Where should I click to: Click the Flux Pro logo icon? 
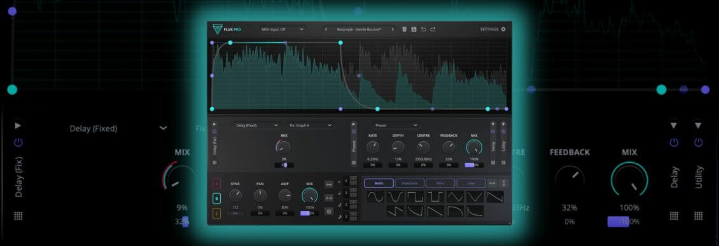pos(217,29)
